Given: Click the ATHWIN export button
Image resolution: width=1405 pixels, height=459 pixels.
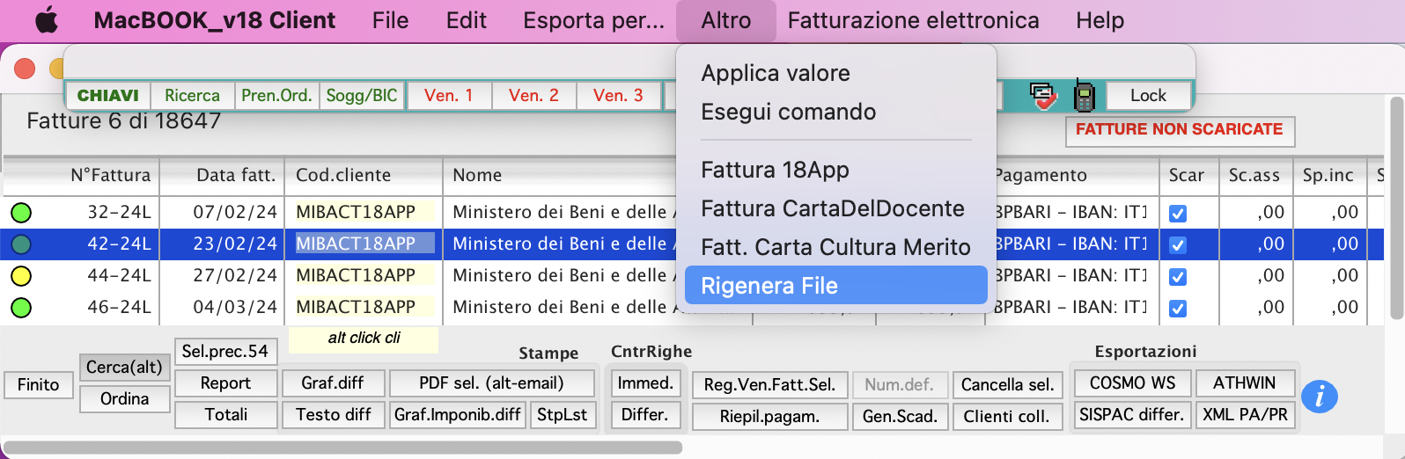Looking at the screenshot, I should click(x=1244, y=382).
